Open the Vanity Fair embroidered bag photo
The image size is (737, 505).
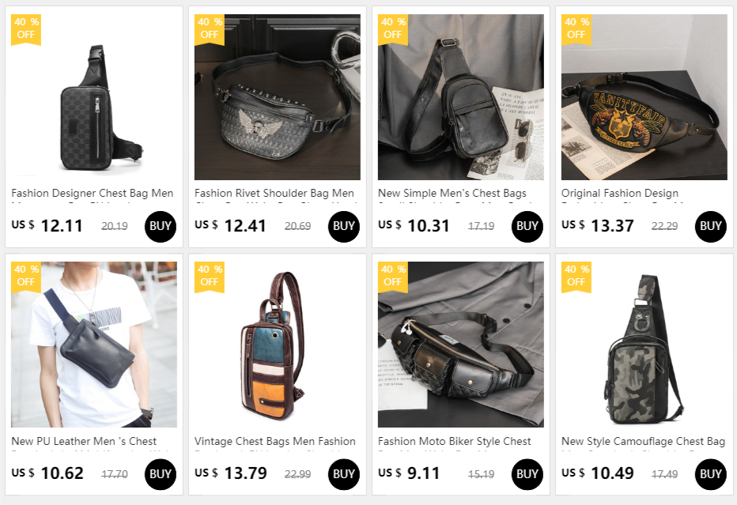644,96
